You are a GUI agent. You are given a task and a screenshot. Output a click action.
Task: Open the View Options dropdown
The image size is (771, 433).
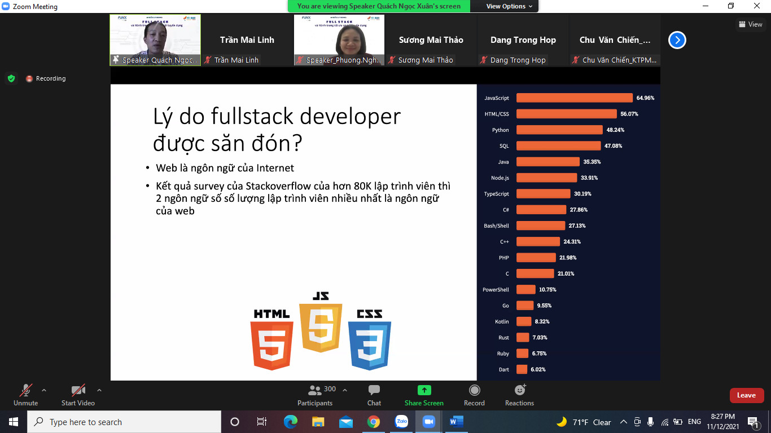point(509,6)
